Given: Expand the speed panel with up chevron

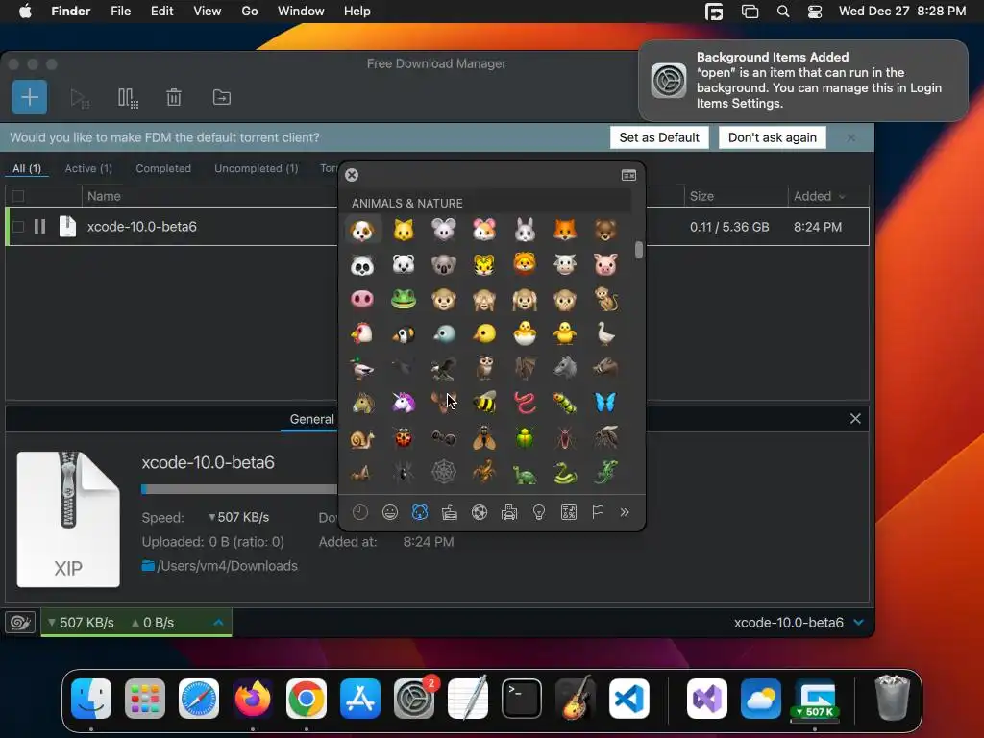Looking at the screenshot, I should click(x=218, y=622).
